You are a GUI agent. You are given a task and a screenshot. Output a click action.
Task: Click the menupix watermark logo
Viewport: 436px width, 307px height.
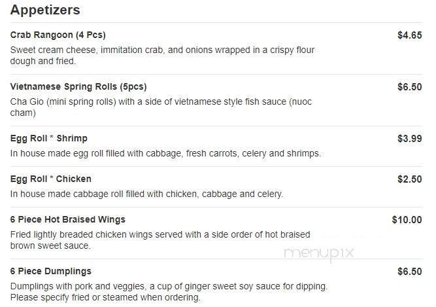[319, 253]
